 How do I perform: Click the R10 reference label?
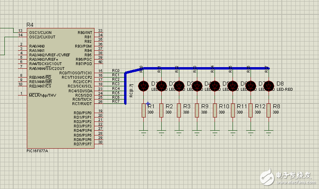(x=224, y=106)
